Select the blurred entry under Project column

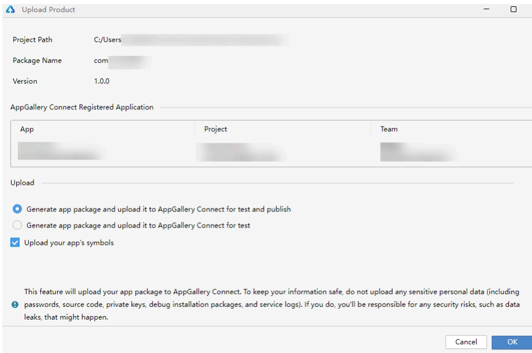241,152
